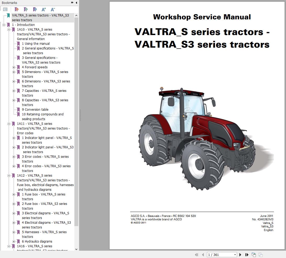Expand 3 Electrical diagrams - VALTRA_S node
This screenshot has width=286, height=258.
coord(14,213)
